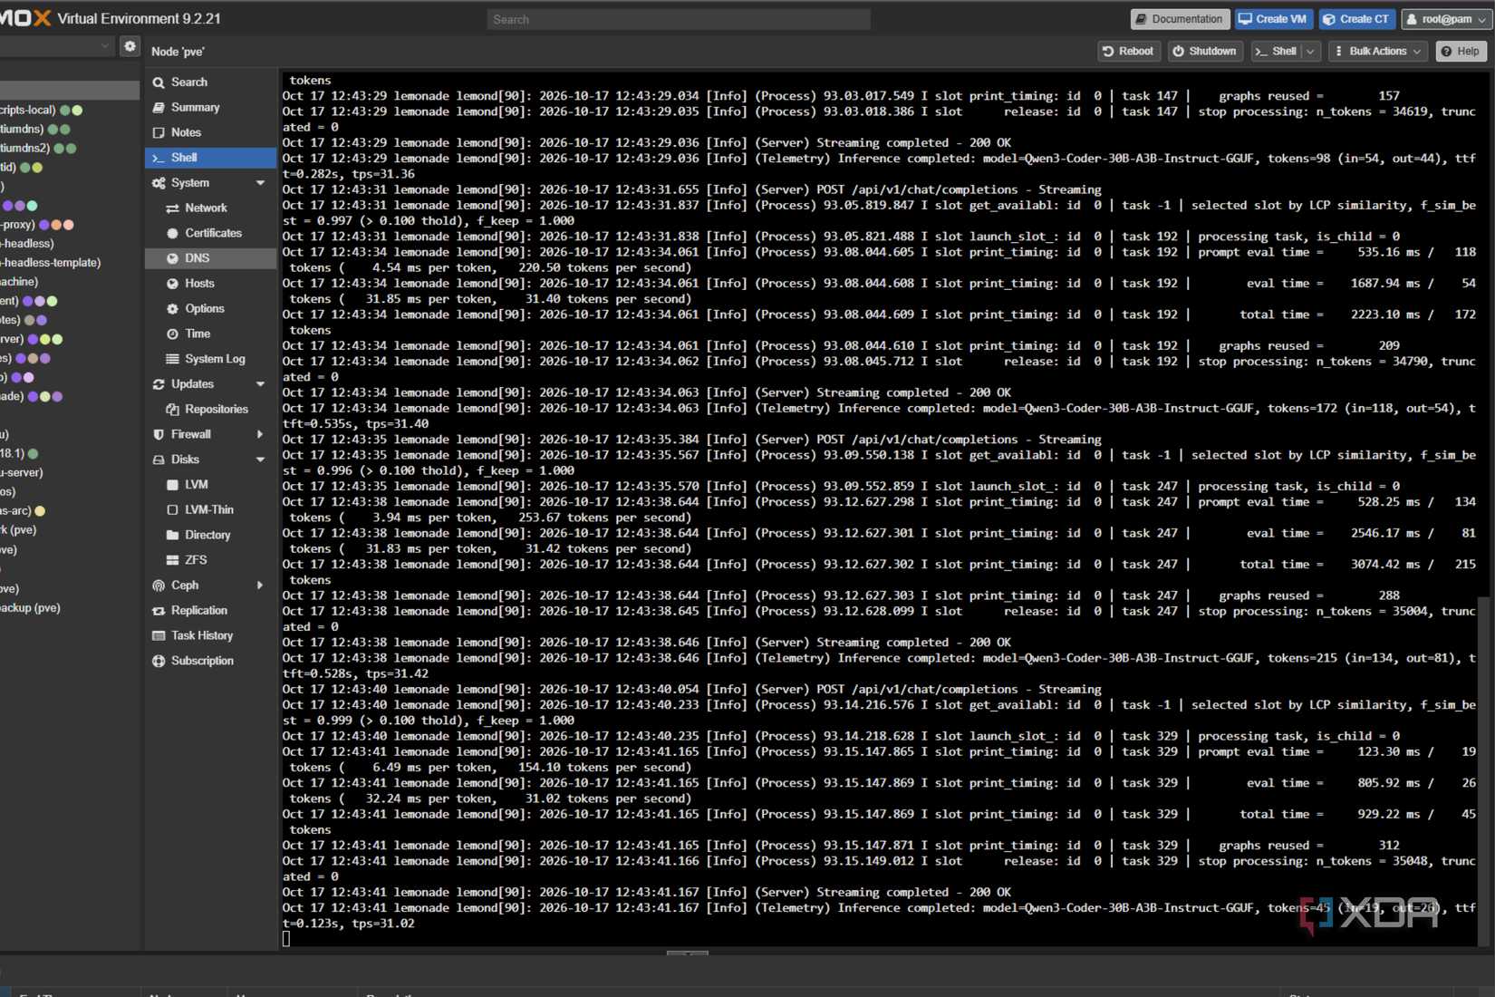1495x997 pixels.
Task: Click the Shutdown button
Action: [x=1204, y=52]
